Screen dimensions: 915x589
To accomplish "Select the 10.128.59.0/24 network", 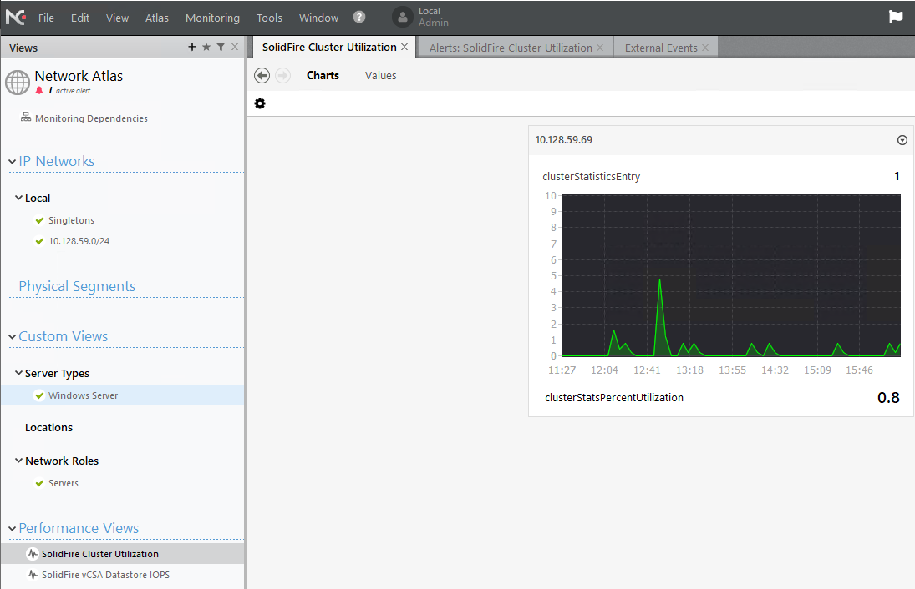I will click(79, 241).
